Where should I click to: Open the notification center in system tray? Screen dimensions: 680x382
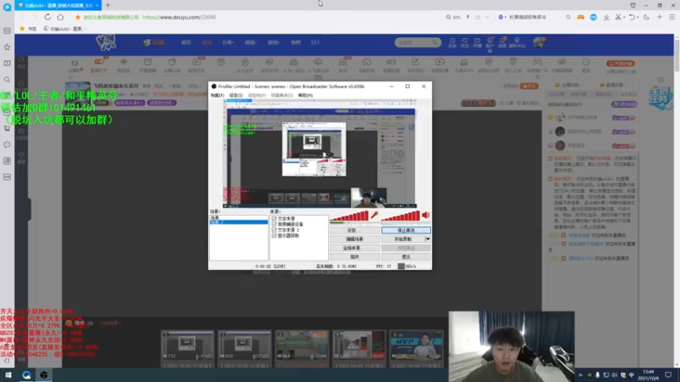(x=668, y=374)
